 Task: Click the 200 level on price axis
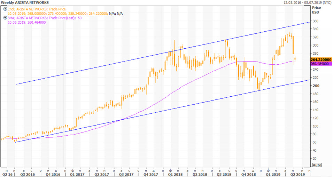tap(316, 86)
